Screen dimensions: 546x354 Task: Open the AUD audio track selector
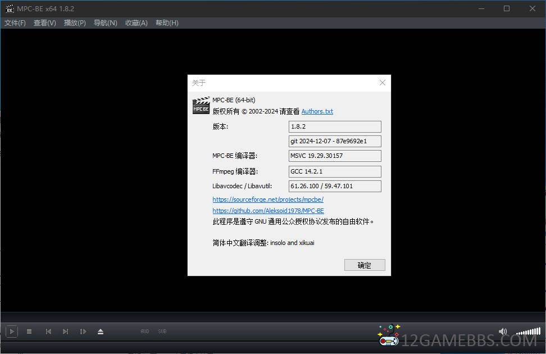pyautogui.click(x=145, y=332)
